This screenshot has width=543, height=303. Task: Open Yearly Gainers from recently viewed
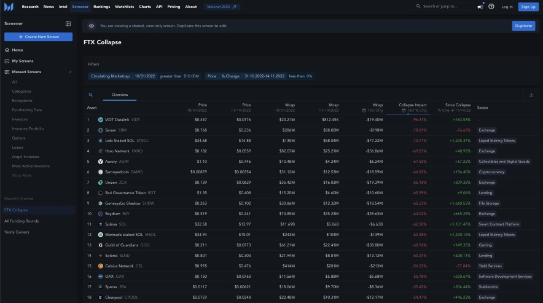coord(18,231)
